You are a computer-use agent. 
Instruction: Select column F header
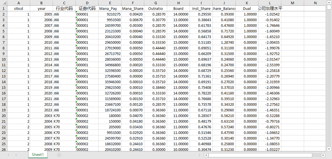tap(133, 3)
